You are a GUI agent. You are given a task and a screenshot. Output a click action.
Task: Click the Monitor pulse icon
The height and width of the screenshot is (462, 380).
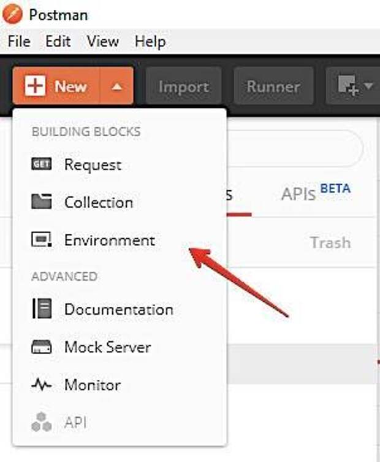[x=42, y=385]
